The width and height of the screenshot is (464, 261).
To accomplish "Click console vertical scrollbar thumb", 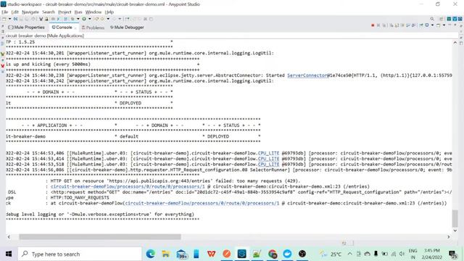I will (455, 218).
